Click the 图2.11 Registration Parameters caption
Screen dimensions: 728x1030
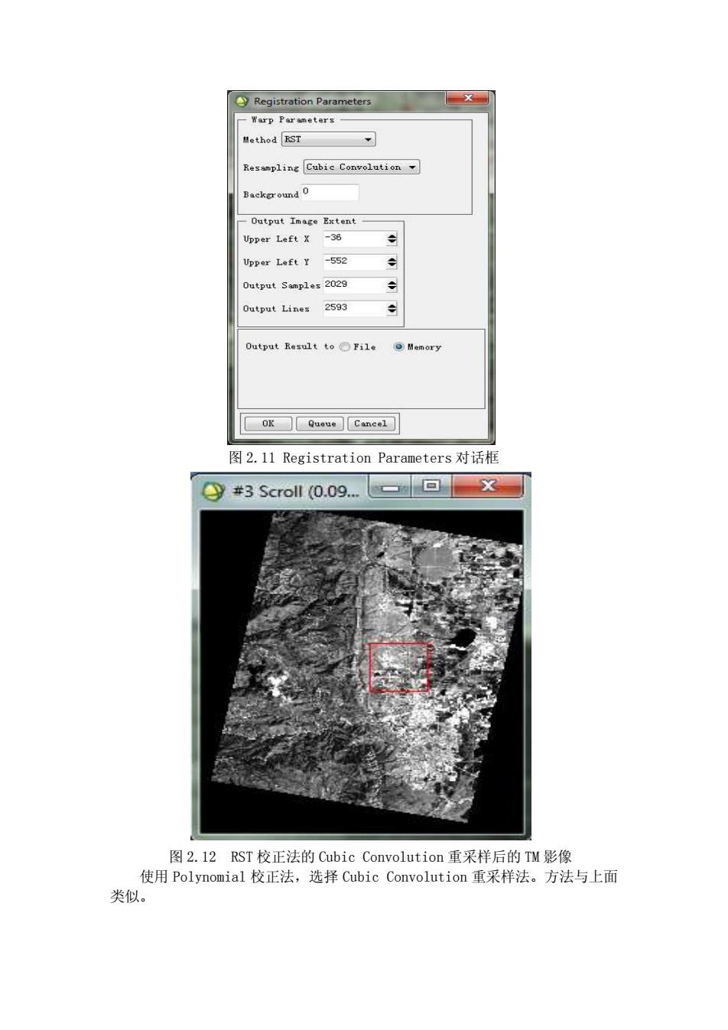363,457
